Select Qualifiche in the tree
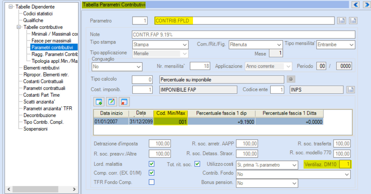This screenshot has height=194, width=371. 33,20
